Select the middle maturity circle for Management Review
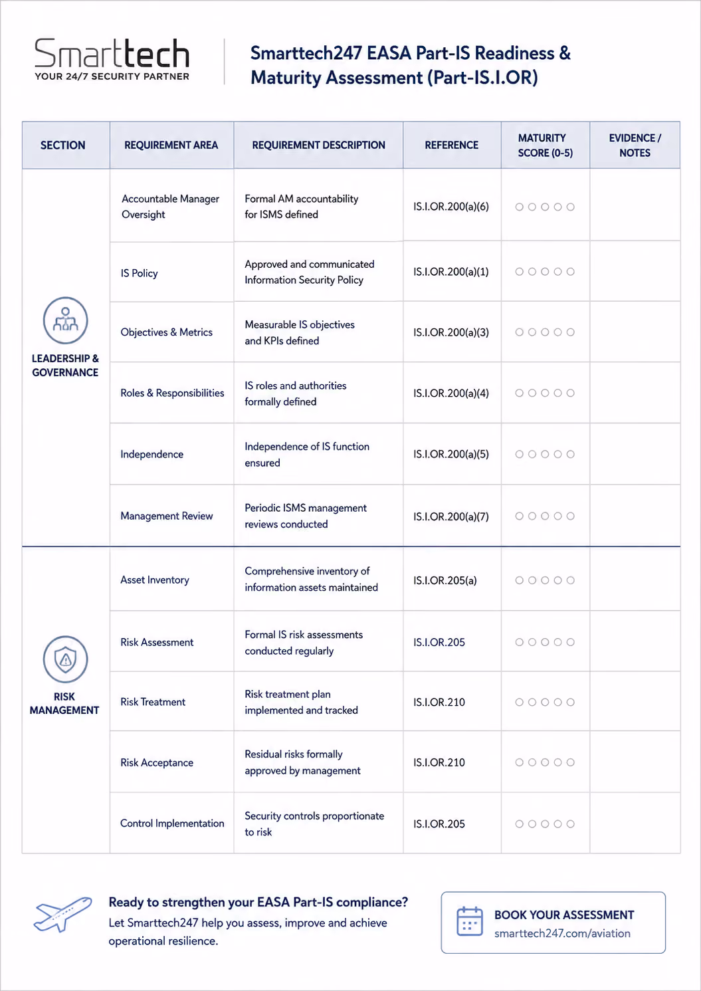The width and height of the screenshot is (701, 991). (545, 516)
